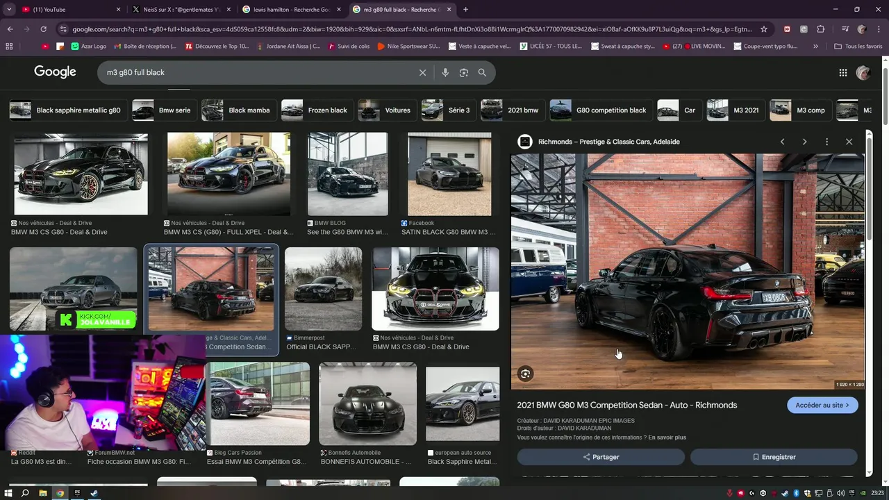This screenshot has height=500, width=889.
Task: Open the large BMW M3 preview image
Action: click(688, 271)
